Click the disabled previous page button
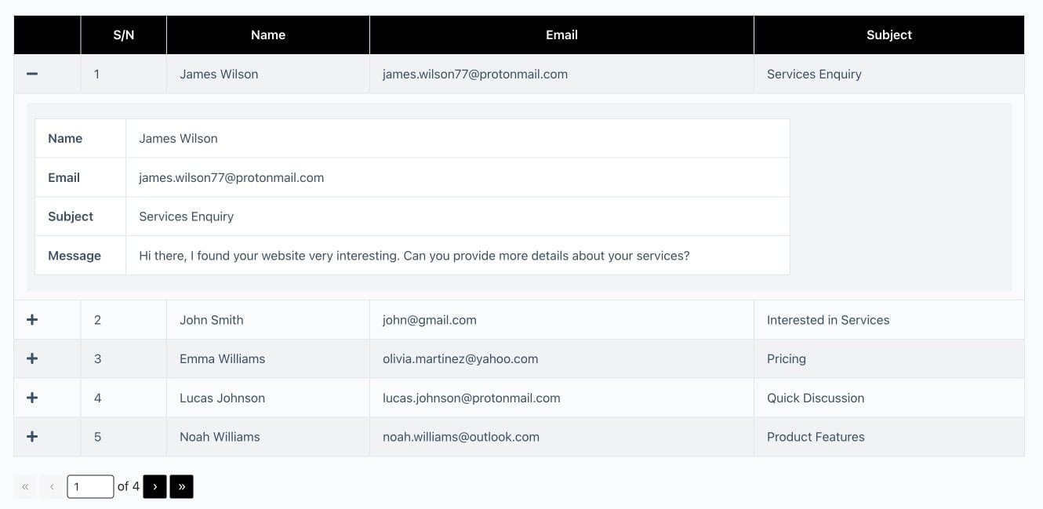This screenshot has width=1043, height=509. tap(52, 487)
